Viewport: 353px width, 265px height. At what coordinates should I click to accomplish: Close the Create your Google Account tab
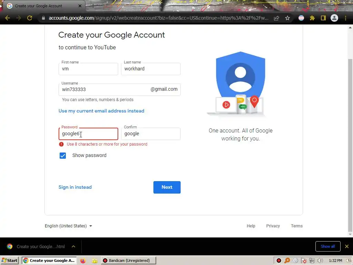(x=80, y=6)
